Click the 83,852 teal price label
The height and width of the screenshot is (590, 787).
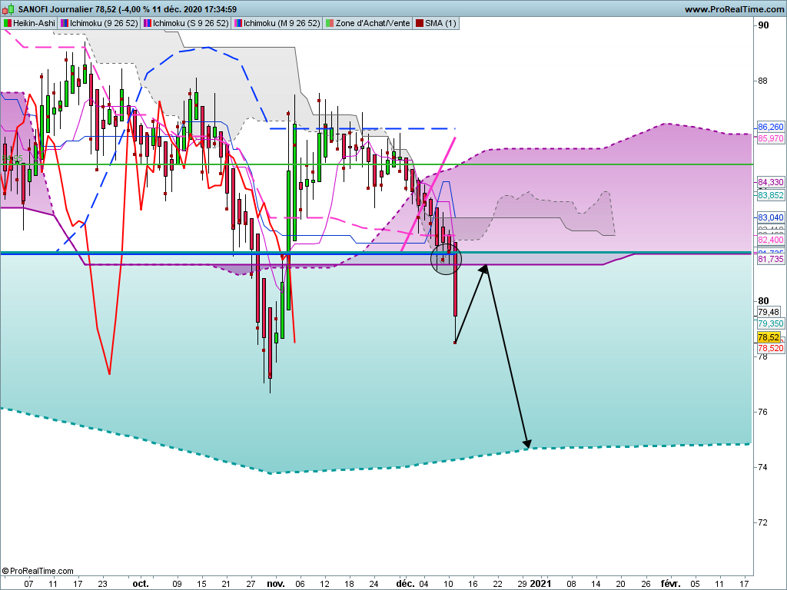[x=770, y=195]
